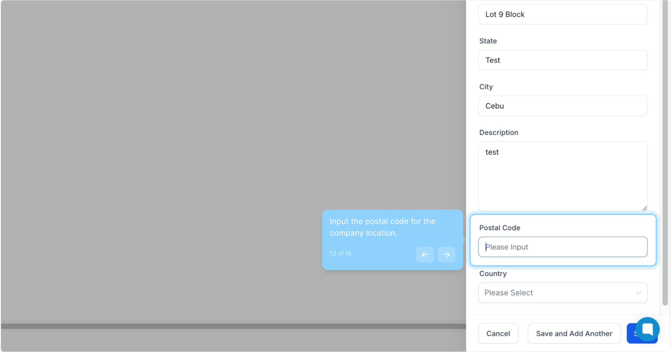Screen dimensions: 671x352
Task: Click the State field containing Test
Action: pos(563,60)
